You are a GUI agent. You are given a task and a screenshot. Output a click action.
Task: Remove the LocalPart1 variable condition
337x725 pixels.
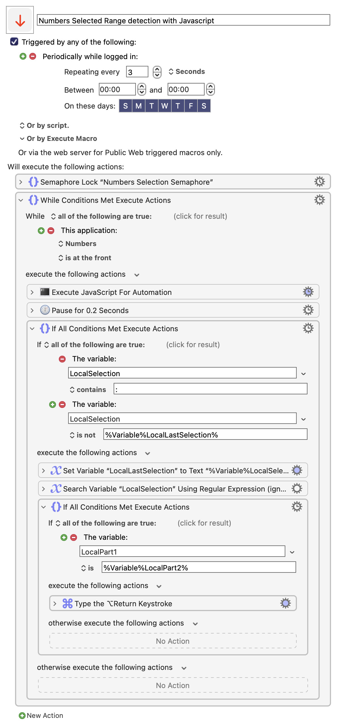pyautogui.click(x=74, y=537)
